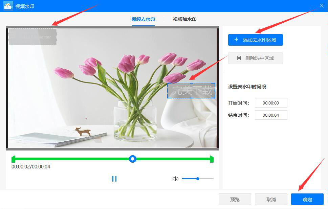
Task: Select the 完美下载 watermark region box
Action: [191, 91]
